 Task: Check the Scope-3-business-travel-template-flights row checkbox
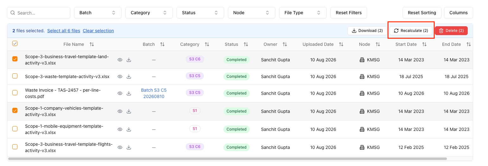tap(15, 147)
